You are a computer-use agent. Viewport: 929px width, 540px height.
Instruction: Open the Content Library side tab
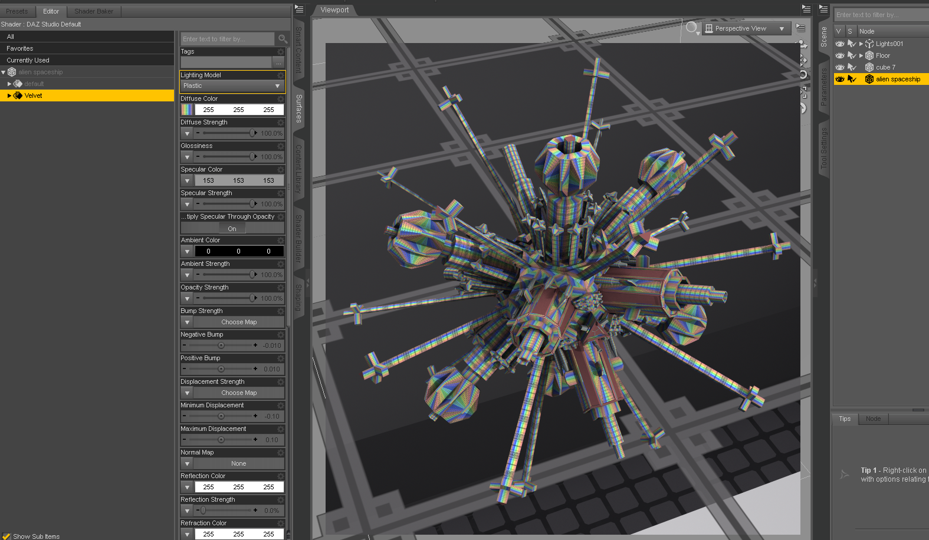[x=298, y=169]
